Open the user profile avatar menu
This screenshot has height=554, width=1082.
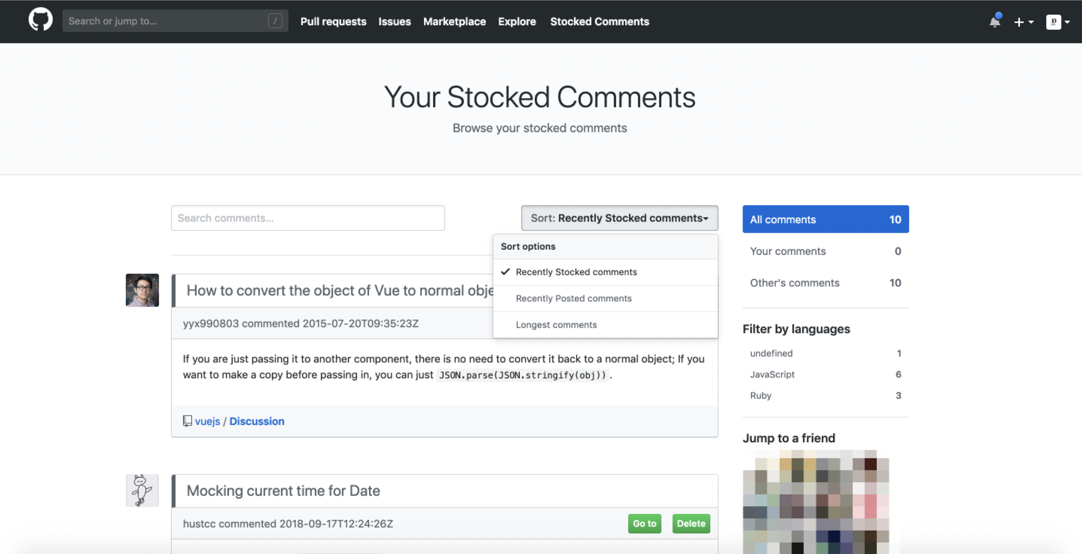[1053, 22]
